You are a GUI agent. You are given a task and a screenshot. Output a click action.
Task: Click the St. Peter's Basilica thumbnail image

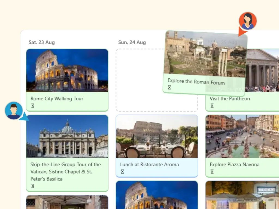click(67, 137)
